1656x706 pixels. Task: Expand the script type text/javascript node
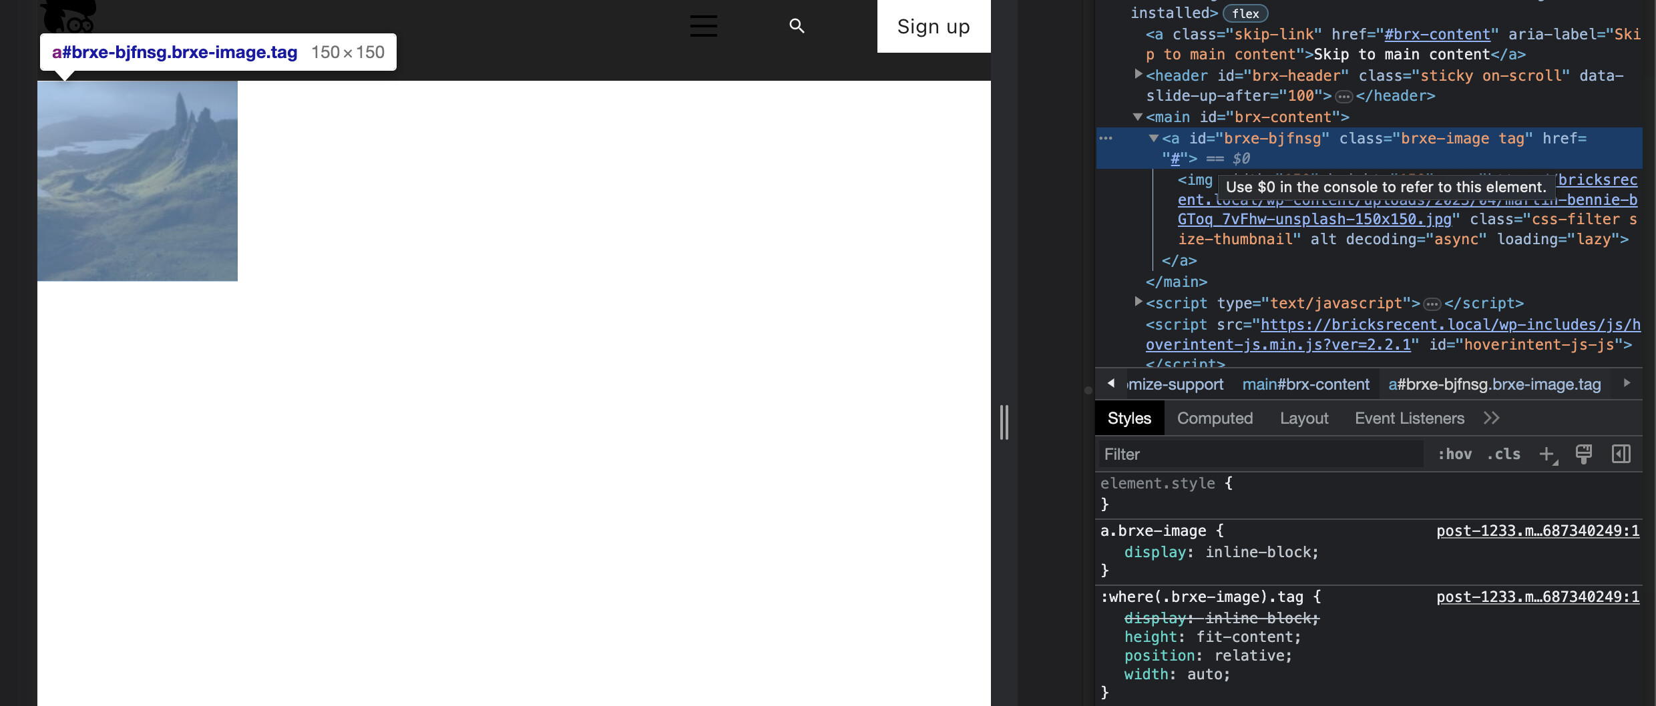[1138, 302]
